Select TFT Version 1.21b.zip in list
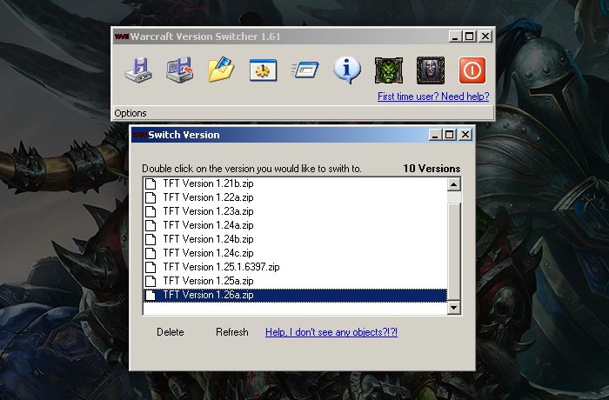This screenshot has height=400, width=609. (x=208, y=183)
